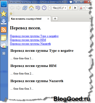
Task: Refresh the current page
Action: (x=25, y=8)
